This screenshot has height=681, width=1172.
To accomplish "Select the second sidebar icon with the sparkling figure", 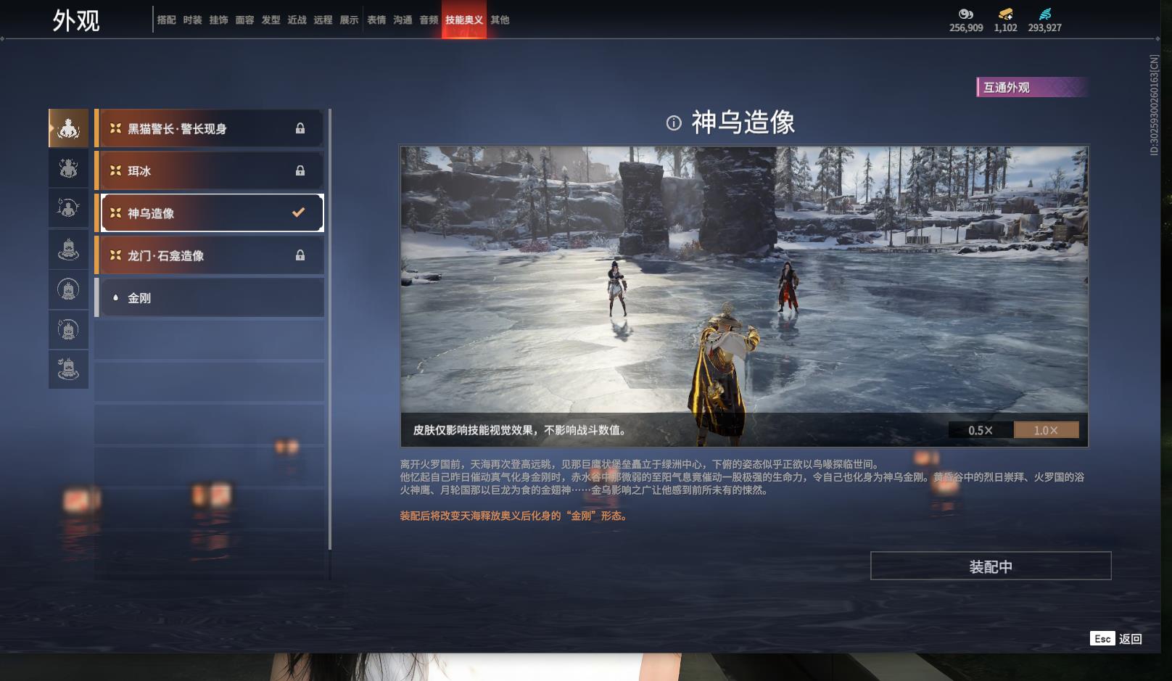I will click(x=68, y=168).
